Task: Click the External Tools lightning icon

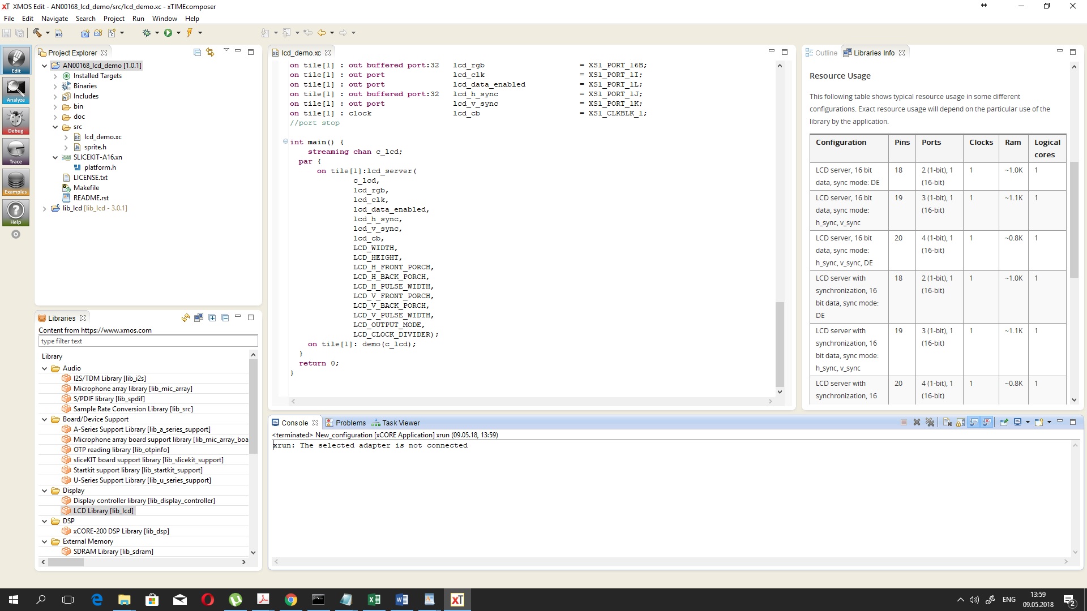Action: (x=190, y=33)
